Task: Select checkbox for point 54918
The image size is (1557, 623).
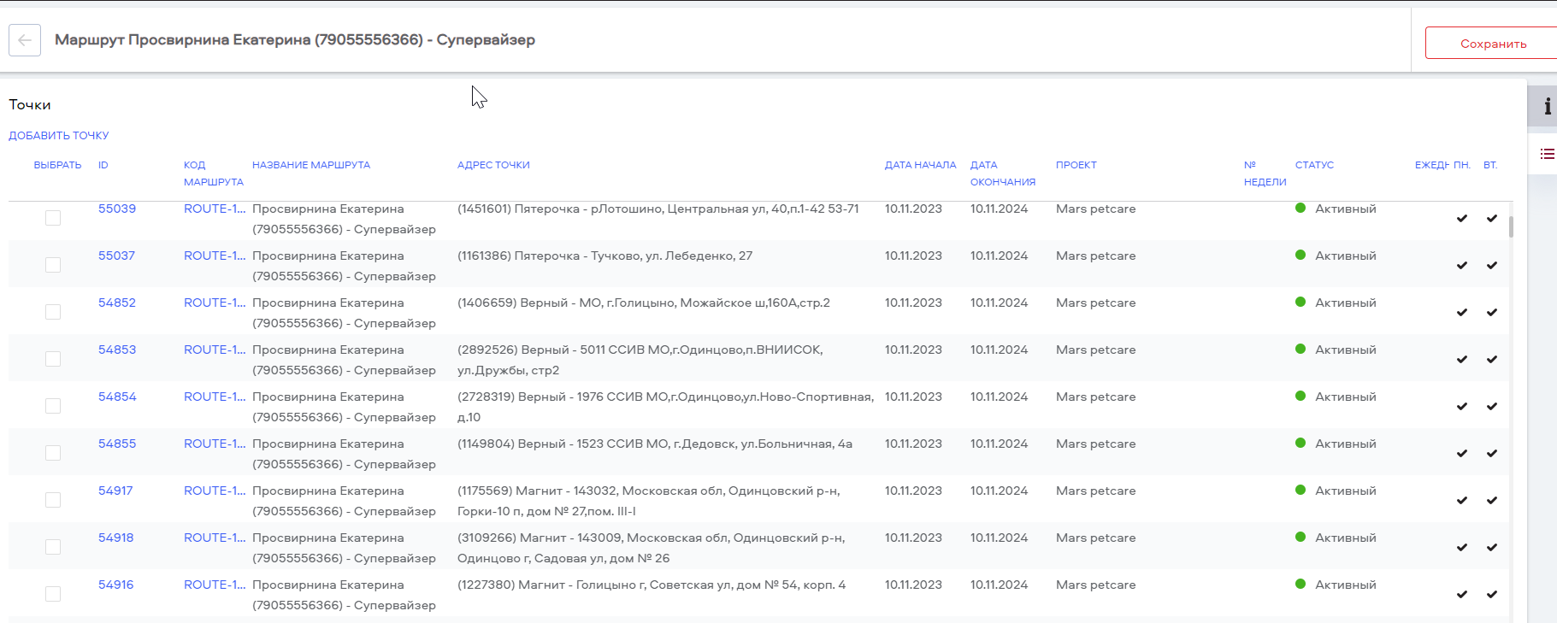Action: [53, 547]
